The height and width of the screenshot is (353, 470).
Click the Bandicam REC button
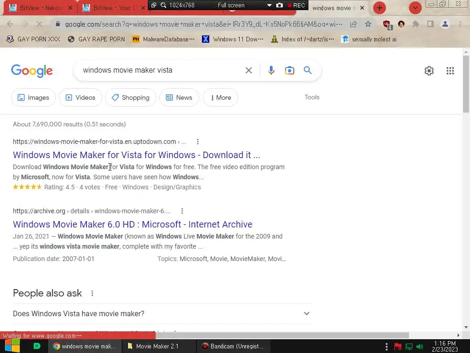coord(297,5)
